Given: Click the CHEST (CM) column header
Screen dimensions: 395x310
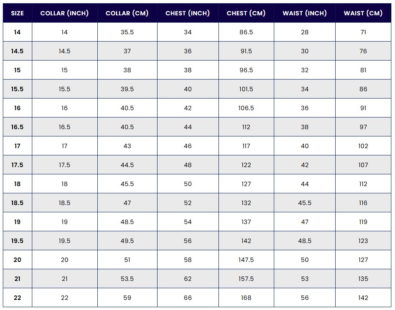Looking at the screenshot, I should [x=246, y=13].
